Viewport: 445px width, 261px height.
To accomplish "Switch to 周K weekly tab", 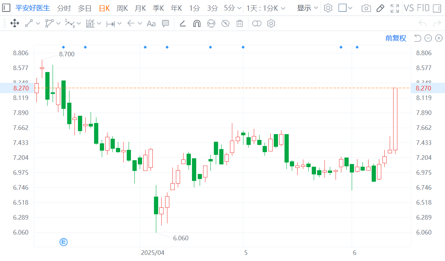I will (122, 8).
